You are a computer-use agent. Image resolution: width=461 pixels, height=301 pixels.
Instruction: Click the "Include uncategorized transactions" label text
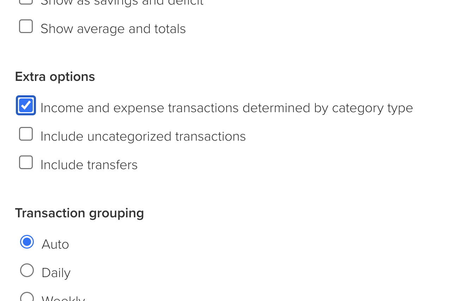143,136
